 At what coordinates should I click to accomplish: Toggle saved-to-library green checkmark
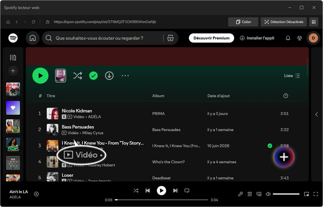pyautogui.click(x=93, y=76)
